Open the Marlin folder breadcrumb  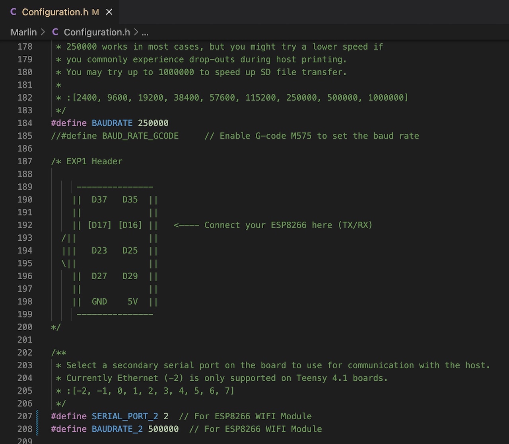click(x=23, y=32)
